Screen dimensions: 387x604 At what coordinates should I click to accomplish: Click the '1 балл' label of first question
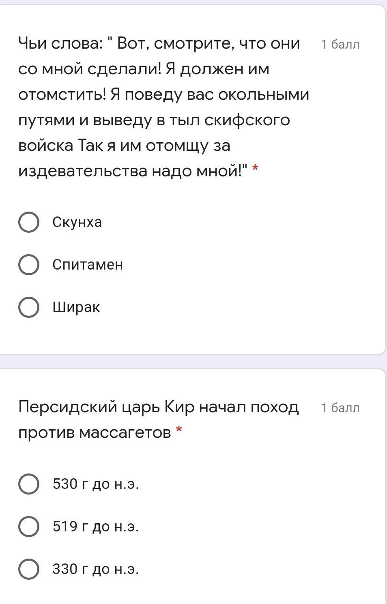(340, 44)
